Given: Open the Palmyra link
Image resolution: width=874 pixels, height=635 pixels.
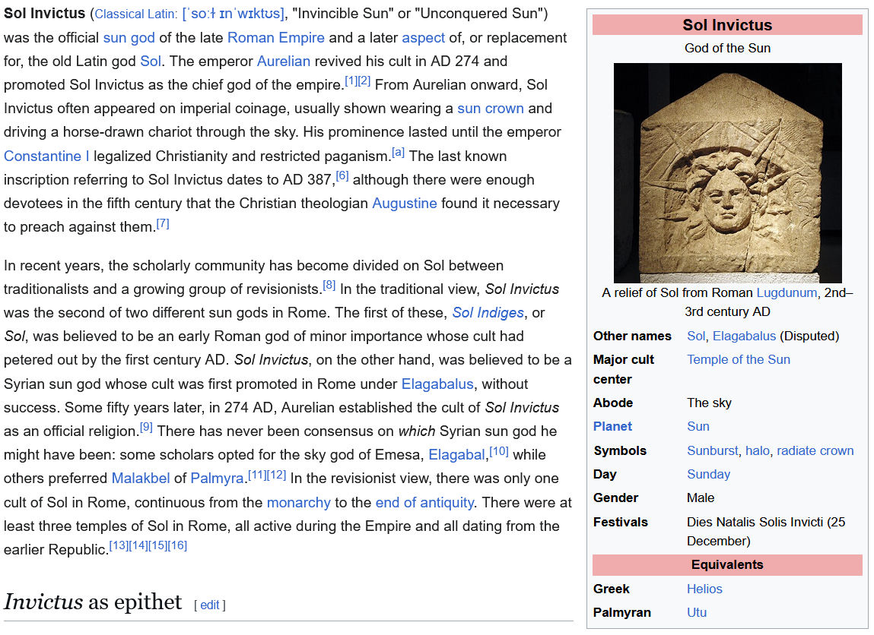Looking at the screenshot, I should click(x=217, y=479).
